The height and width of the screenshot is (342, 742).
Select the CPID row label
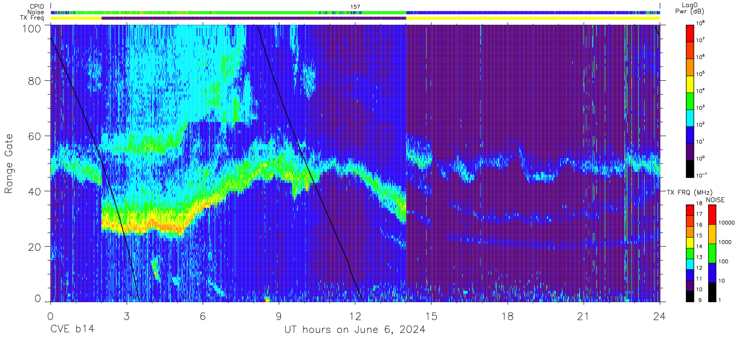point(37,6)
